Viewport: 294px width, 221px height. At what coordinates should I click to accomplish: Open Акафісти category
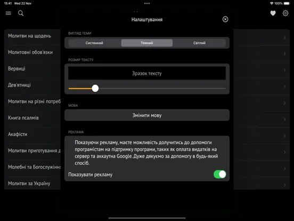pos(32,136)
